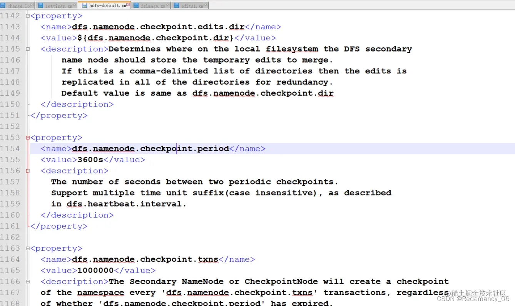Click 'Default value is same as' text

[x=124, y=93]
